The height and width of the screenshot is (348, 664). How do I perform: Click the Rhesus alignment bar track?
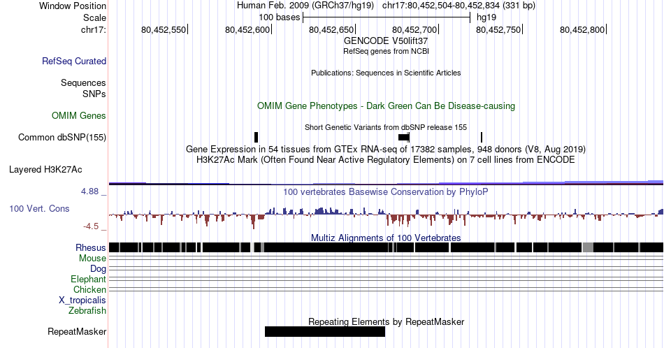click(387, 247)
